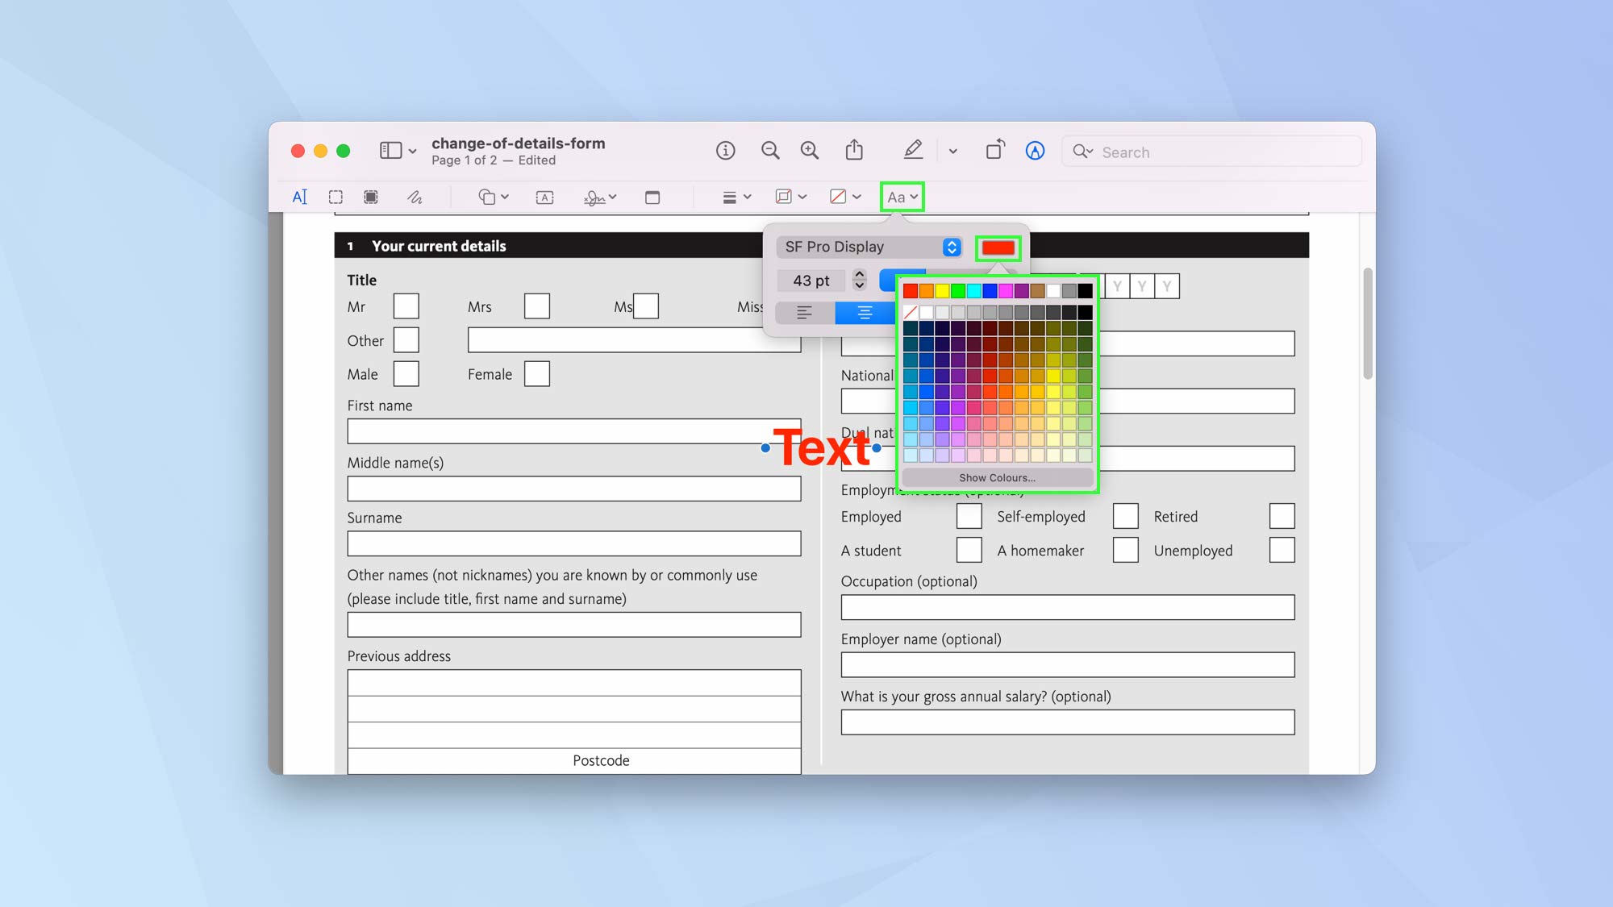The width and height of the screenshot is (1613, 907).
Task: Click the Show Colours button
Action: 997,477
